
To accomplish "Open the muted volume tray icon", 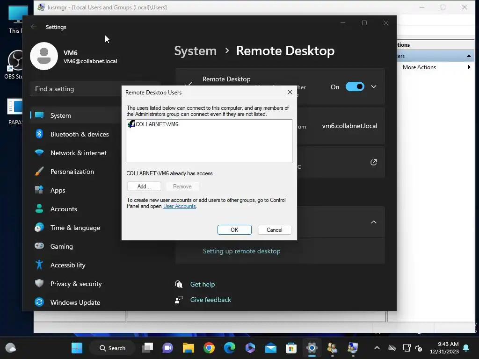I will tap(419, 348).
